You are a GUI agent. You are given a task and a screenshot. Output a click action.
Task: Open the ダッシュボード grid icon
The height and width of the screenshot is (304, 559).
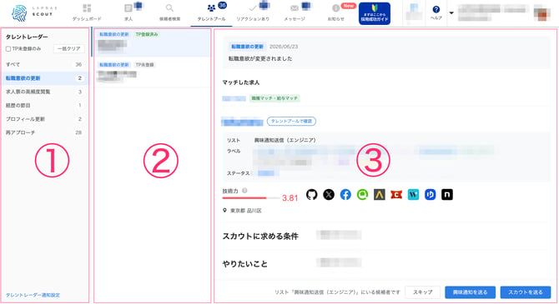pyautogui.click(x=87, y=7)
